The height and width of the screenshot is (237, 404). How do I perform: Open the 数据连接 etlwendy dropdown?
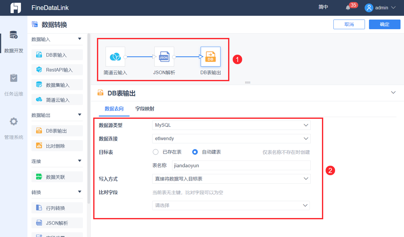[x=231, y=138]
